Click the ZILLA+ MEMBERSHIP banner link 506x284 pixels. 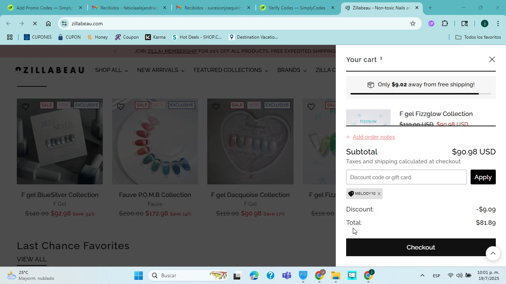click(172, 51)
